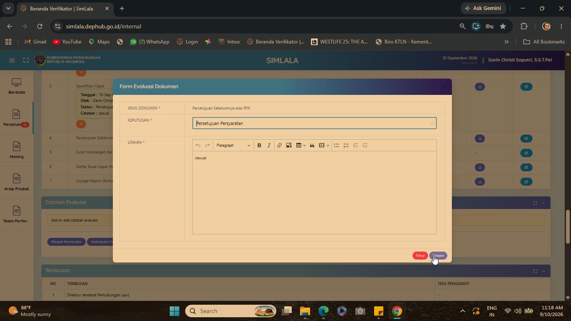Screen dimensions: 571x321
Task: Click the Simpan button
Action: coord(438,256)
